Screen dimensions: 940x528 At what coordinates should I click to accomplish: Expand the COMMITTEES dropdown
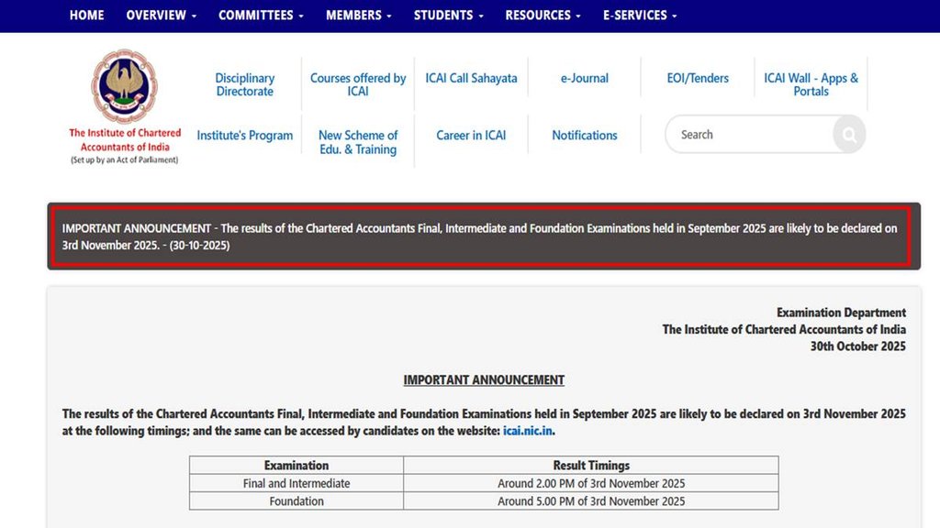pyautogui.click(x=260, y=15)
